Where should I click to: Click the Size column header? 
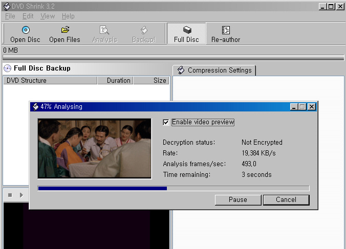pos(151,80)
